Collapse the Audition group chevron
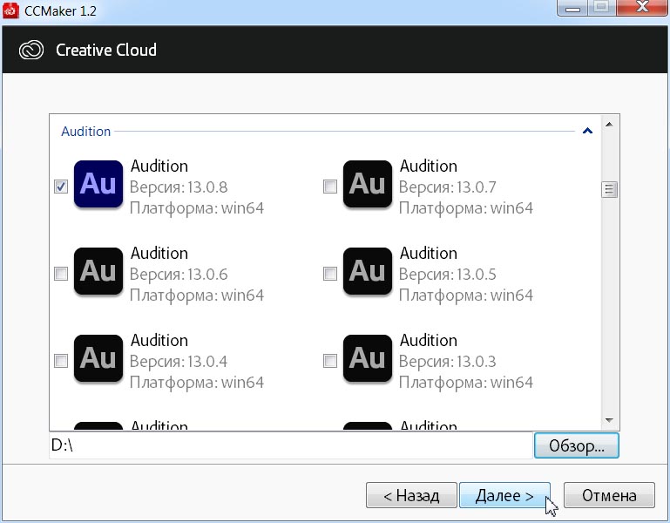 [587, 131]
